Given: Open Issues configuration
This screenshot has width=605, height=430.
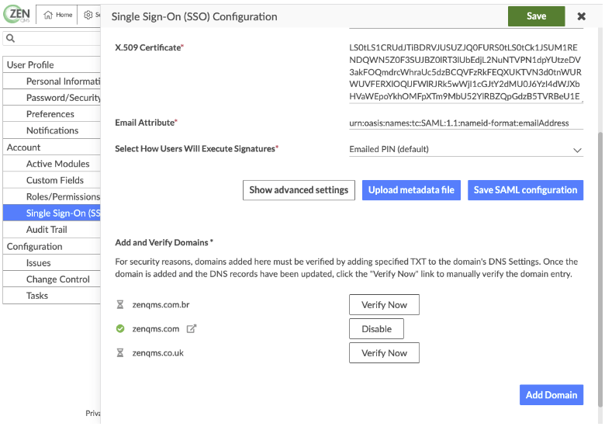Looking at the screenshot, I should coord(52,262).
